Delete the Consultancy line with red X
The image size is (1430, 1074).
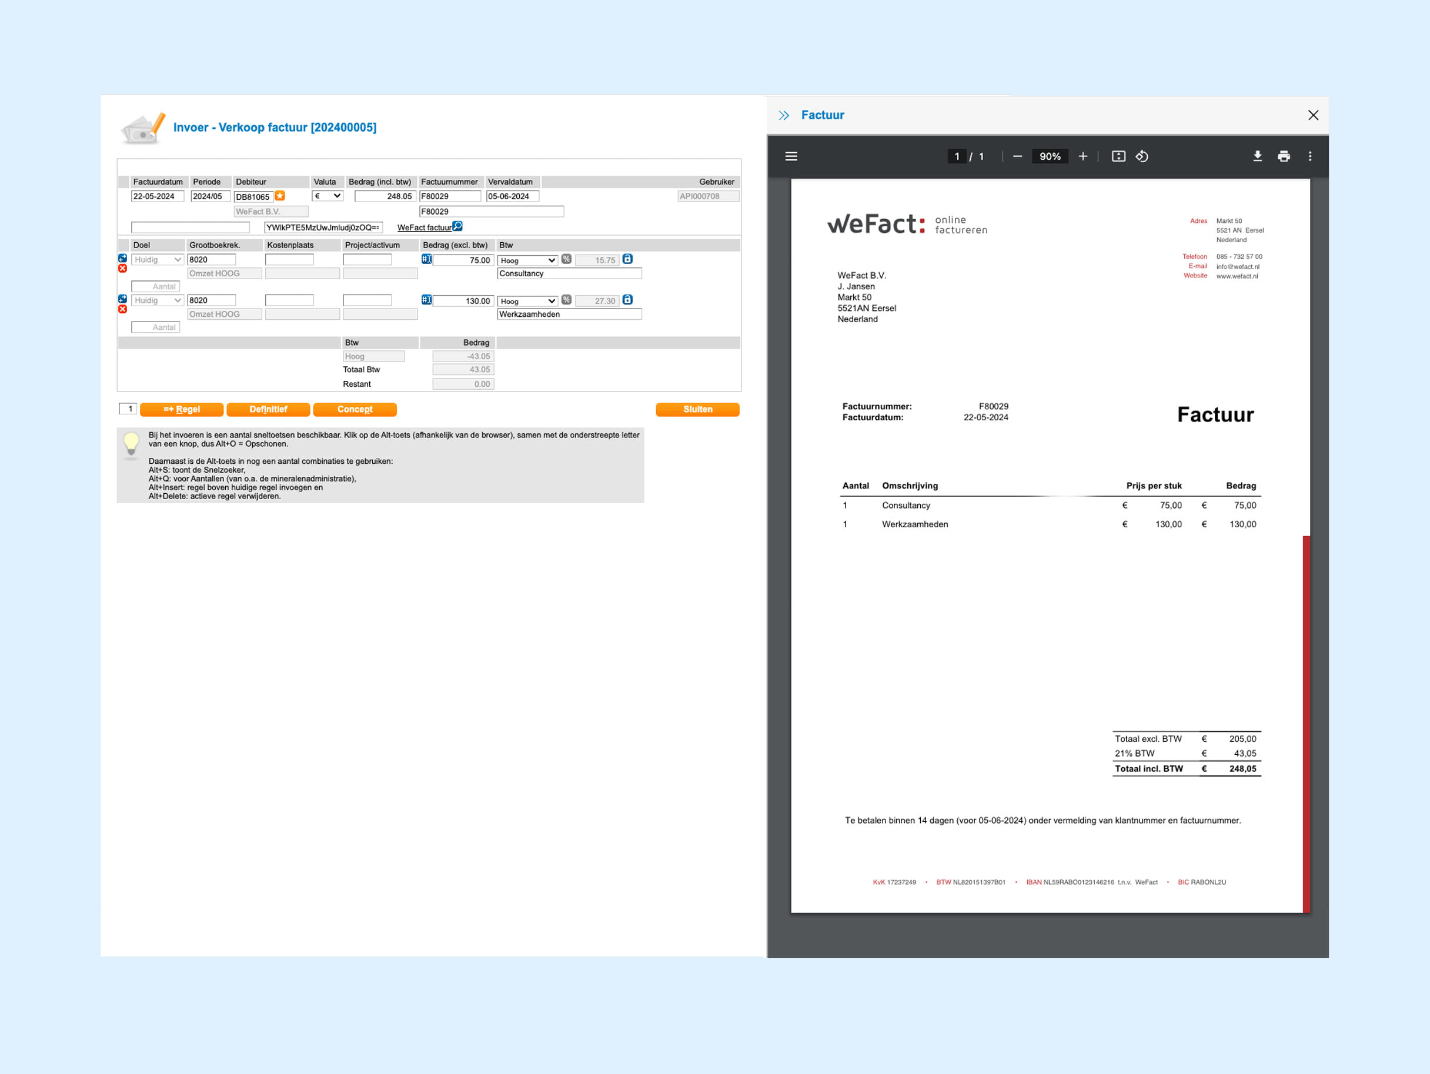click(x=123, y=268)
